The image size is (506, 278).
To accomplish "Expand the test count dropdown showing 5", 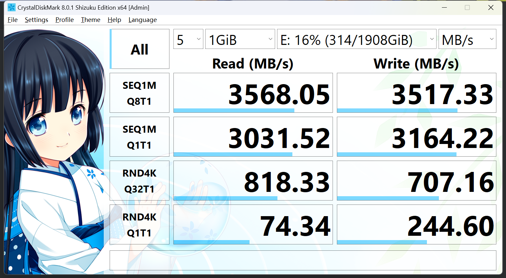I will [x=188, y=39].
